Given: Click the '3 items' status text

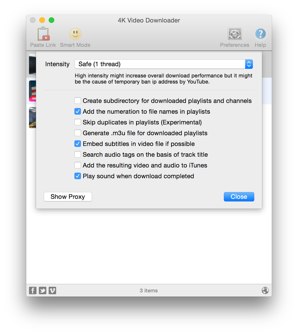Looking at the screenshot, I should click(x=149, y=290).
